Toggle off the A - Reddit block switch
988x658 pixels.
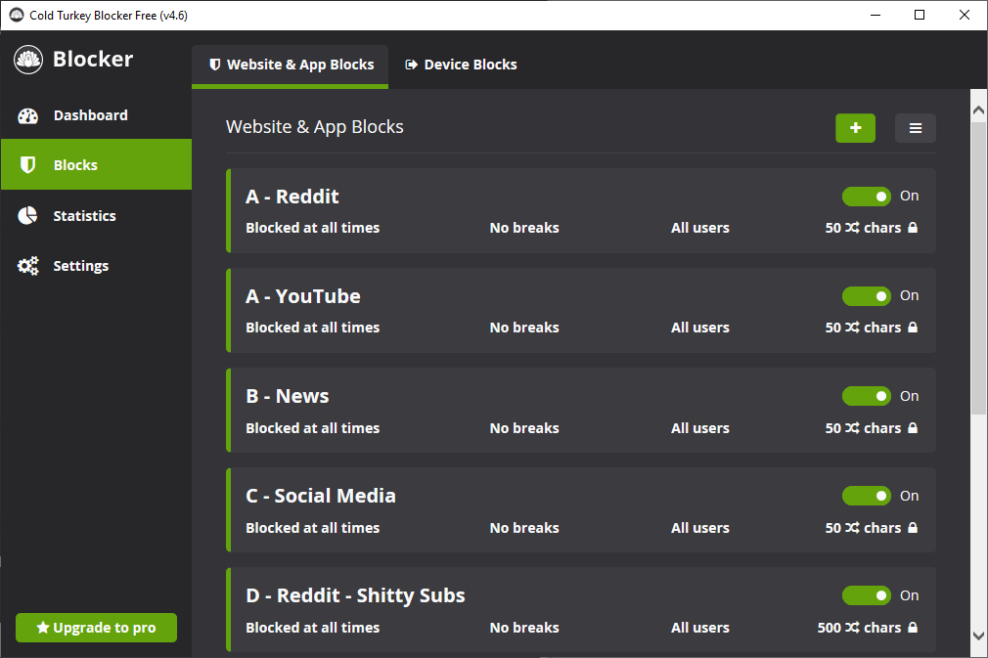(x=867, y=197)
